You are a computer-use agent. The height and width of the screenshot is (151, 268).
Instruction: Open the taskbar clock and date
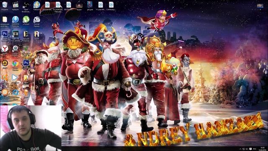point(263,148)
